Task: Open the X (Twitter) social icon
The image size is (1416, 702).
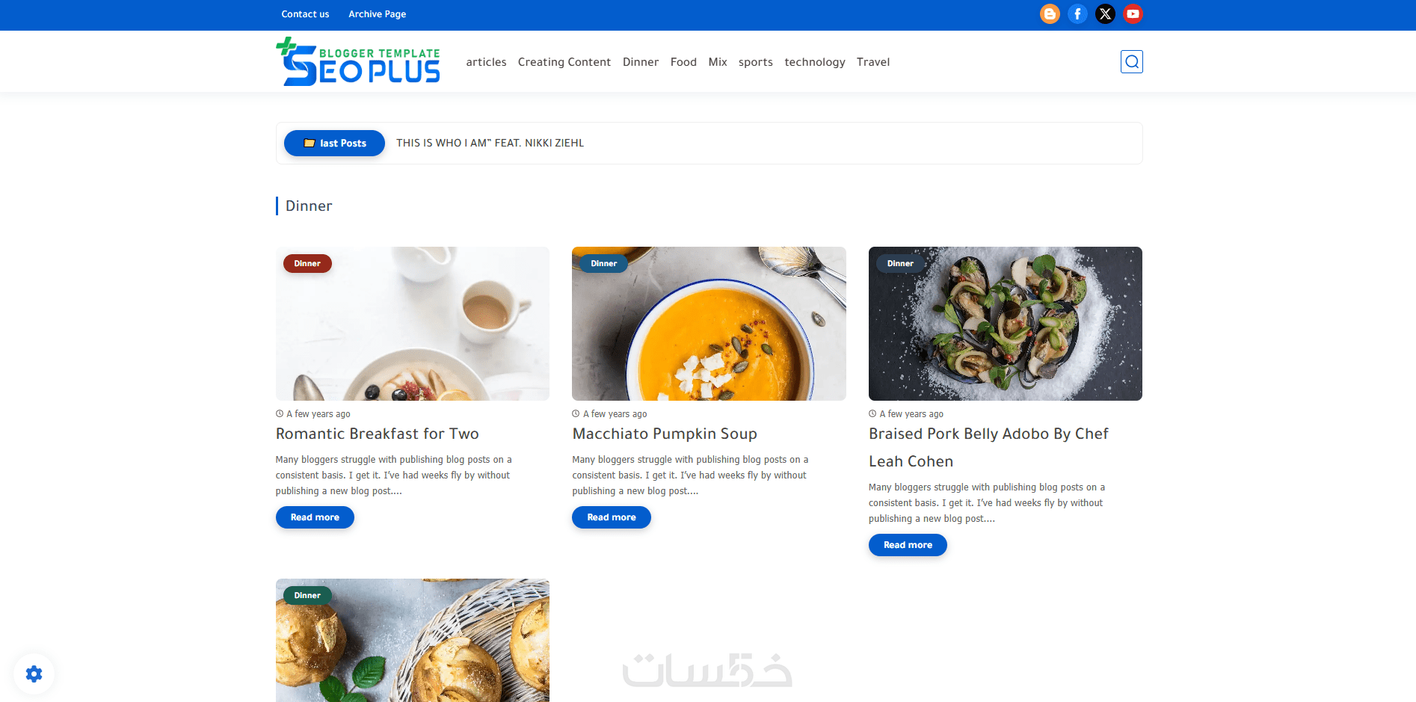Action: (1105, 14)
